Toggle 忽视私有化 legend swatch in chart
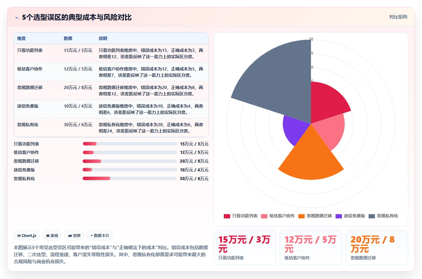 (x=372, y=216)
